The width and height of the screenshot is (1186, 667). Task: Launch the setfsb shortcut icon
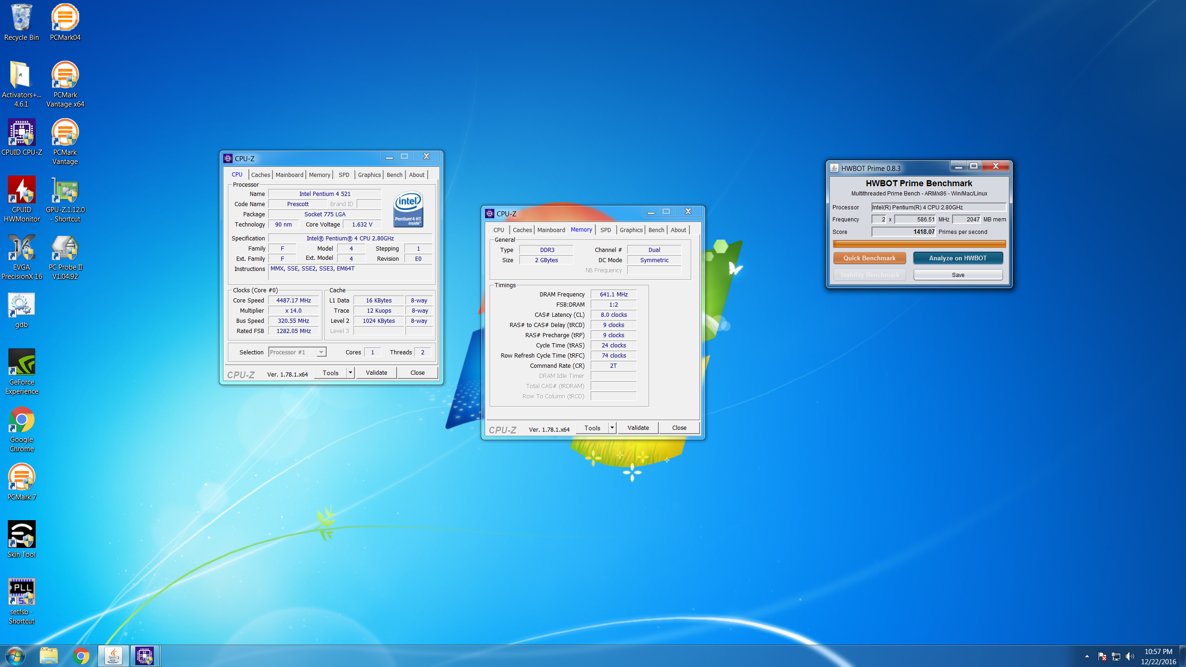(x=21, y=601)
